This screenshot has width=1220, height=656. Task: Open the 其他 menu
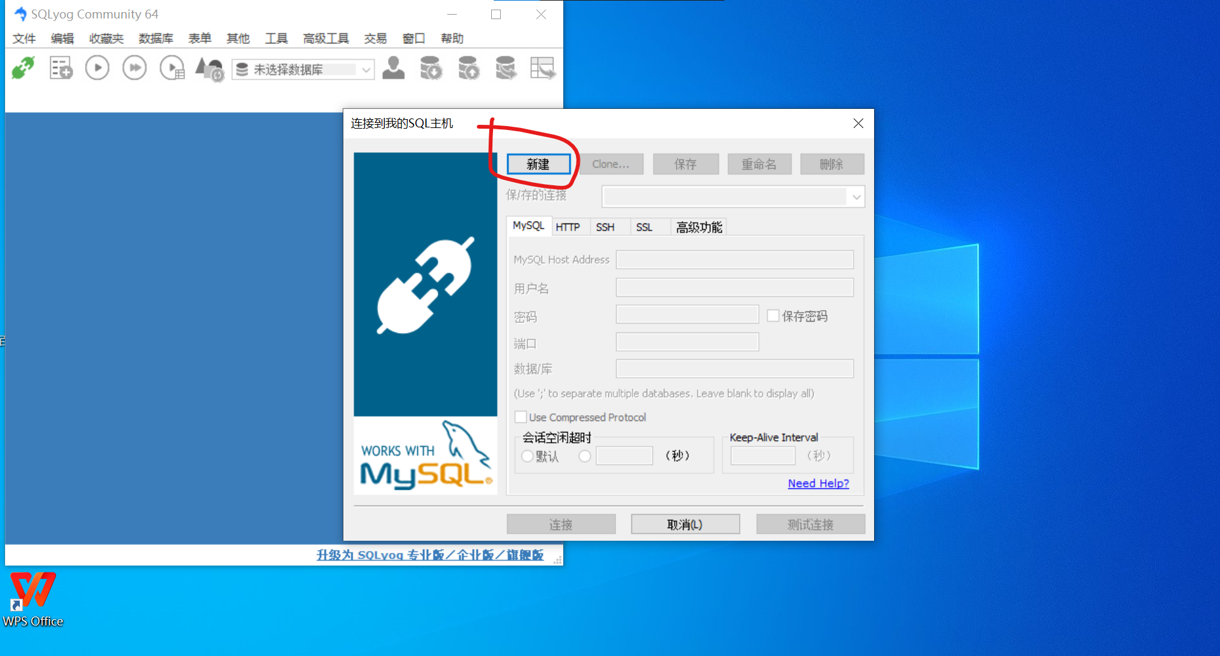click(238, 38)
